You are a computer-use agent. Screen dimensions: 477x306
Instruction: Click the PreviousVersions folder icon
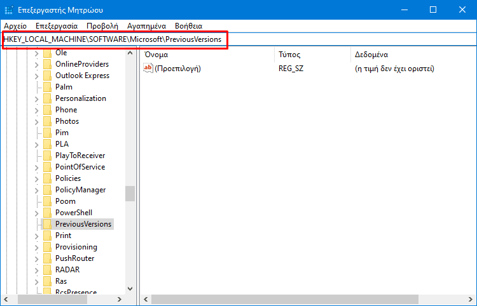point(47,224)
